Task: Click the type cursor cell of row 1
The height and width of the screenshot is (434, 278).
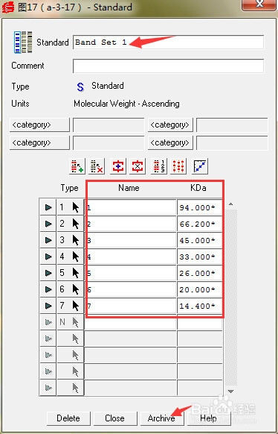Action: (70, 207)
